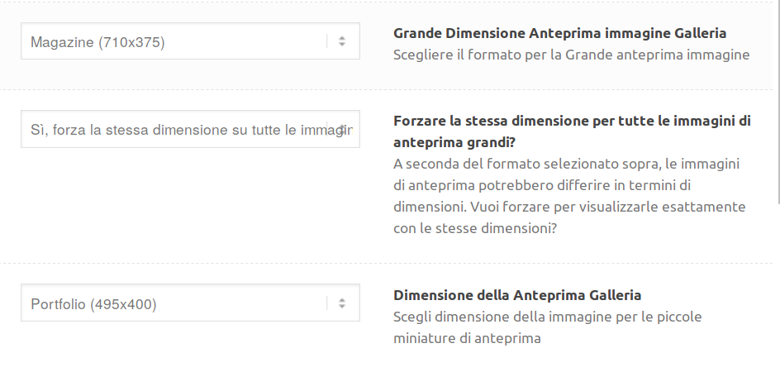Click the dashed divider below the Magazine row

(x=386, y=89)
